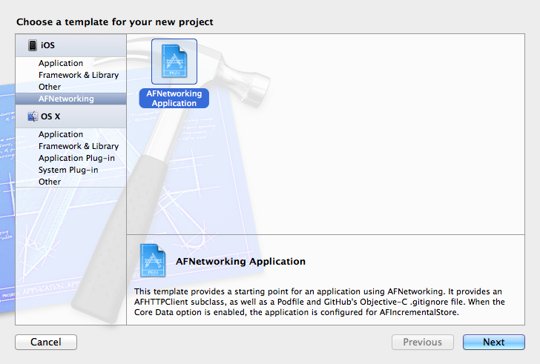Select the AFNetworking category in sidebar
Screen dimensions: 540x364
pyautogui.click(x=71, y=99)
